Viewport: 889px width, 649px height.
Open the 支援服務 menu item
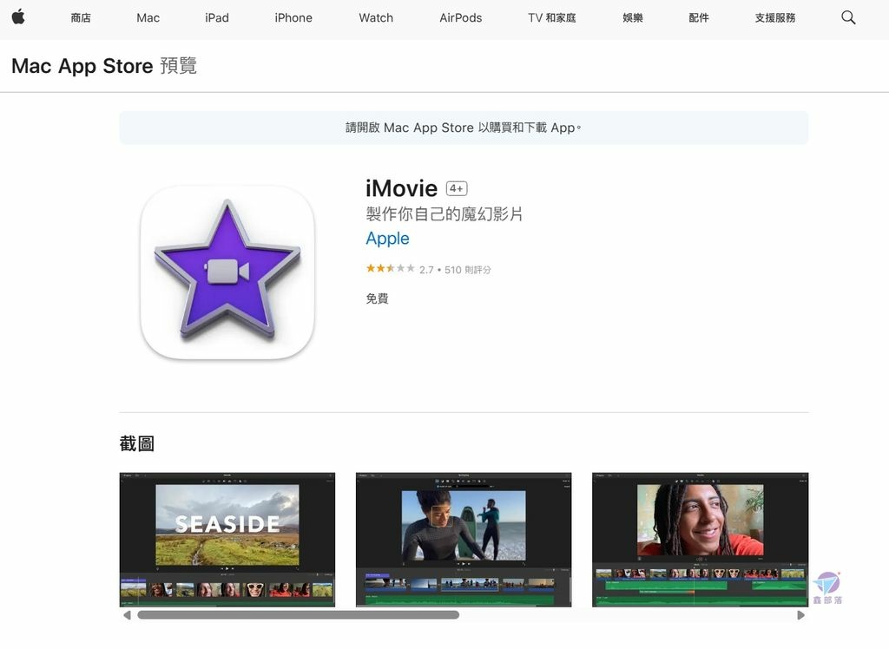coord(775,17)
